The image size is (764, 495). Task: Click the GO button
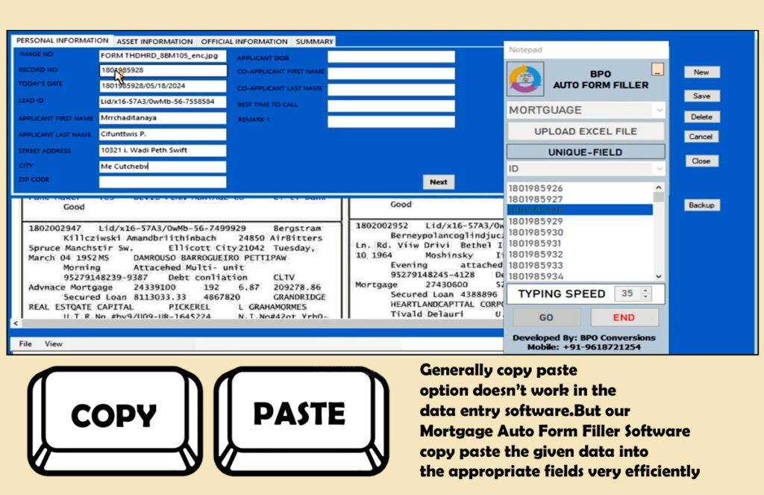pos(546,317)
